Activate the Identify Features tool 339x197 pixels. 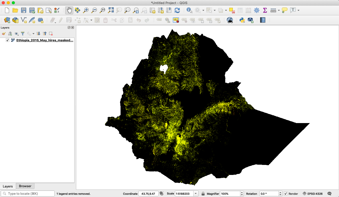(190, 10)
